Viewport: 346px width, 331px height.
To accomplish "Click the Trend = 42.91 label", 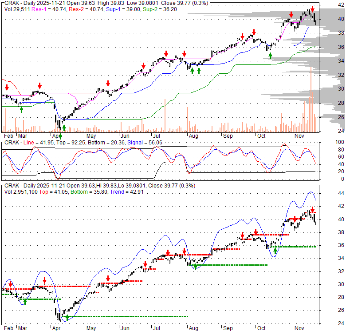I will pos(127,192).
